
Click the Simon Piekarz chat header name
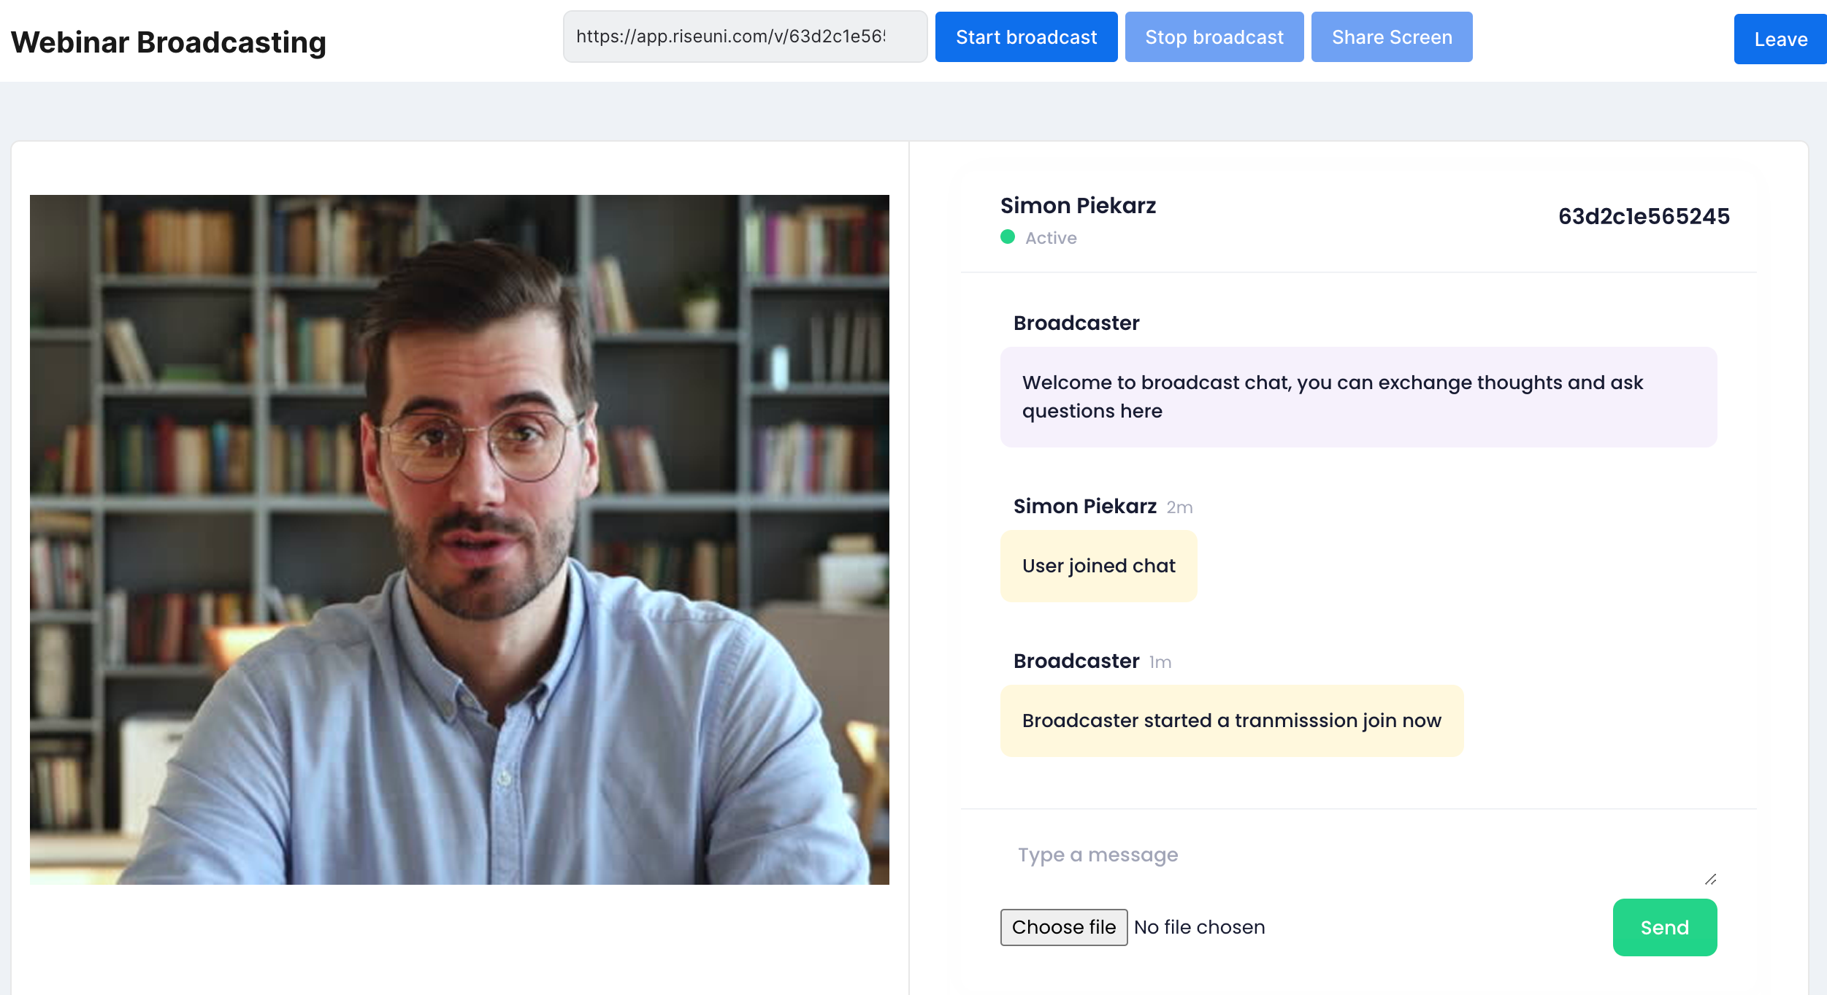(x=1078, y=206)
